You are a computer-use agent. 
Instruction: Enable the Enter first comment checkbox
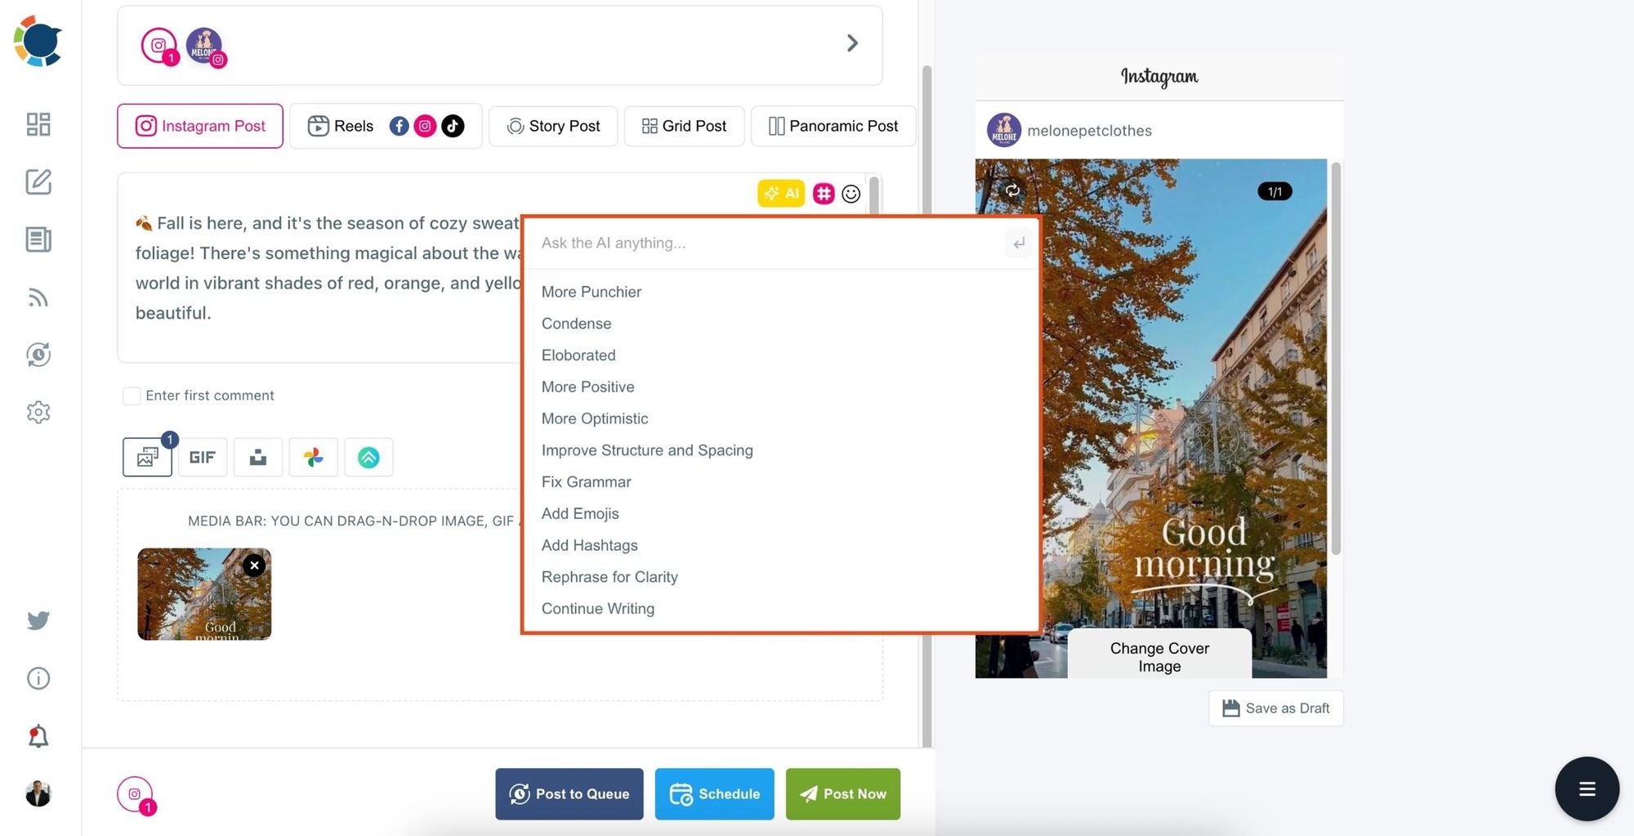(x=132, y=396)
